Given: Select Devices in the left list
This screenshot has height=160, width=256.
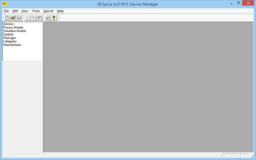Looking at the screenshot, I should [x=9, y=24].
